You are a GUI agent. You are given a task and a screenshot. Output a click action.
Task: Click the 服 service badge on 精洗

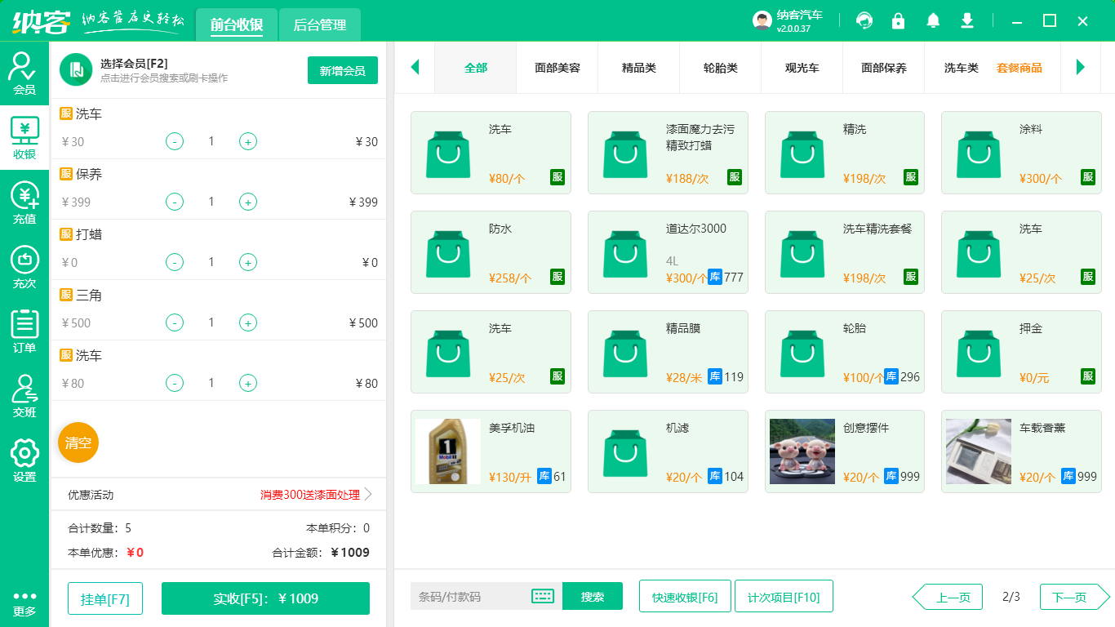(x=911, y=177)
